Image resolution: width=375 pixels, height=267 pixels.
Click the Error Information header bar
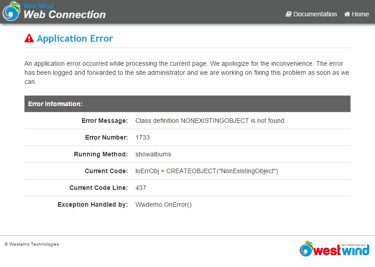click(x=187, y=104)
